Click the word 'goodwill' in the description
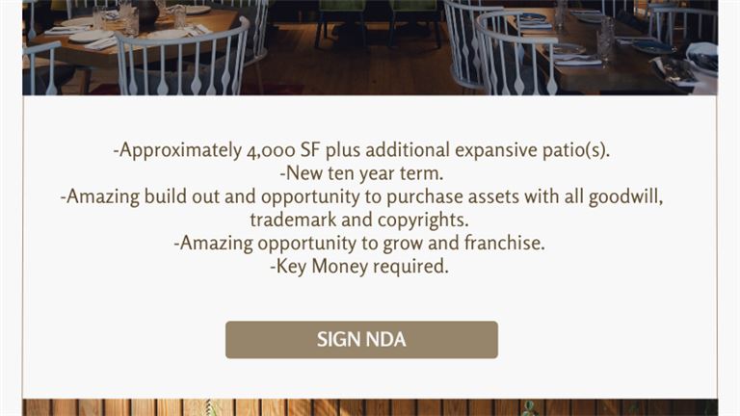 [x=625, y=196]
